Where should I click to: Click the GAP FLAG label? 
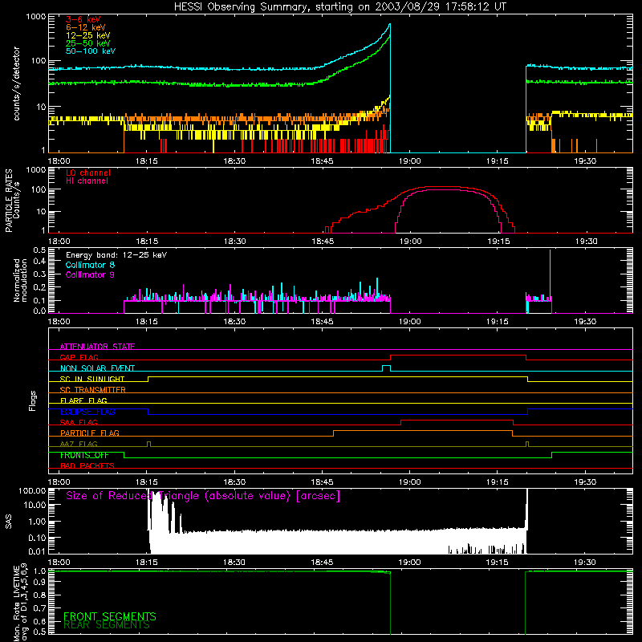click(79, 357)
